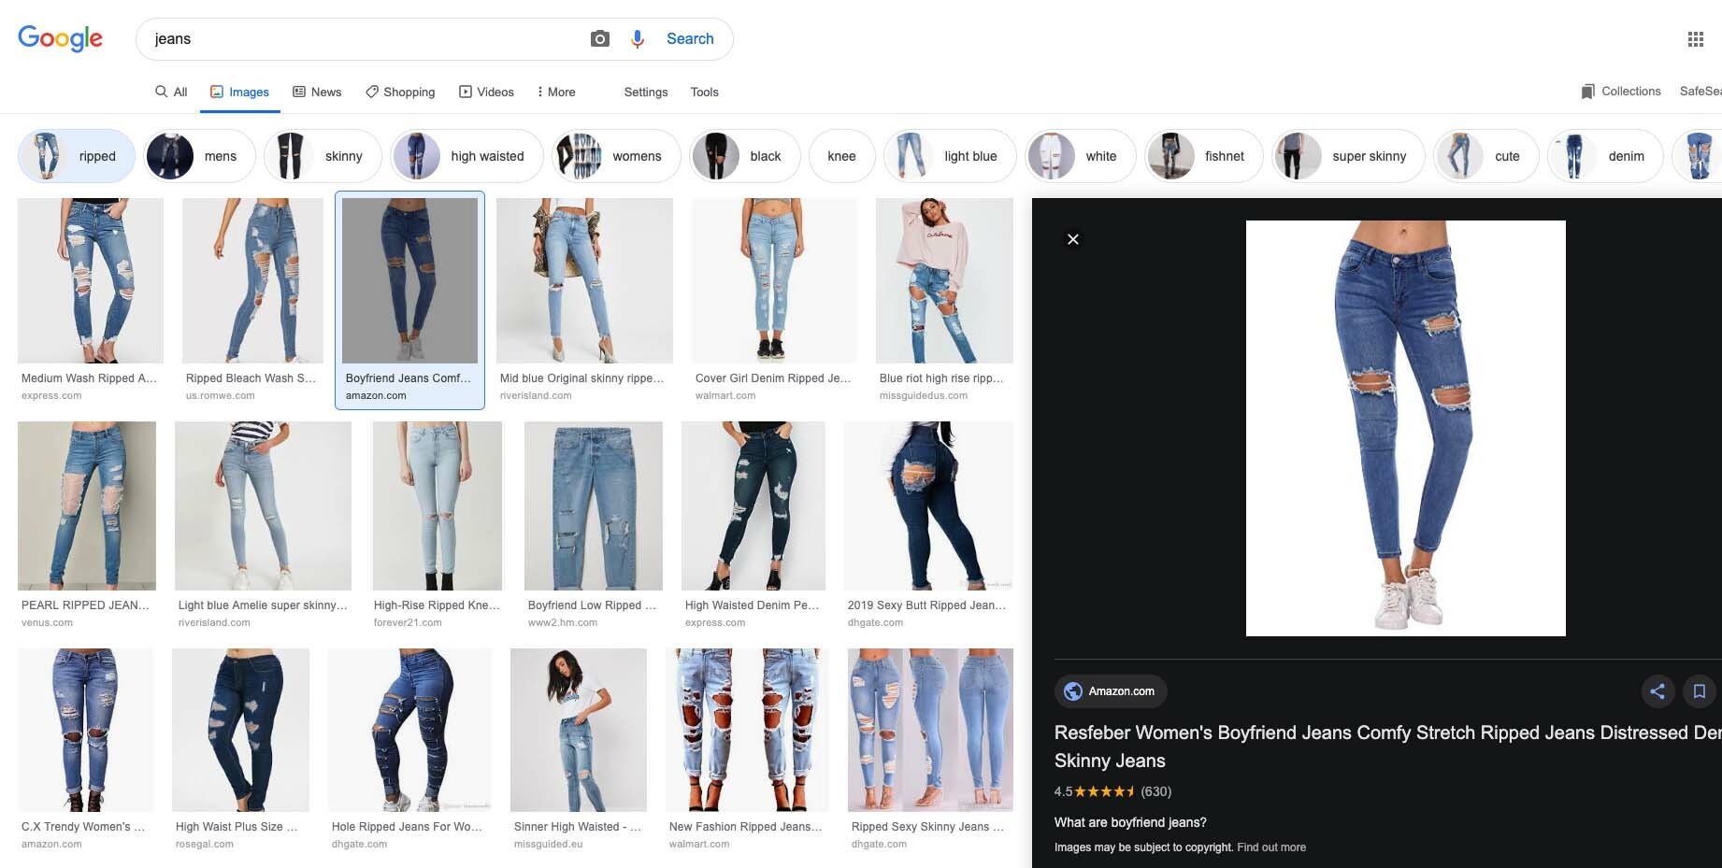Close the image preview panel

pyautogui.click(x=1073, y=239)
